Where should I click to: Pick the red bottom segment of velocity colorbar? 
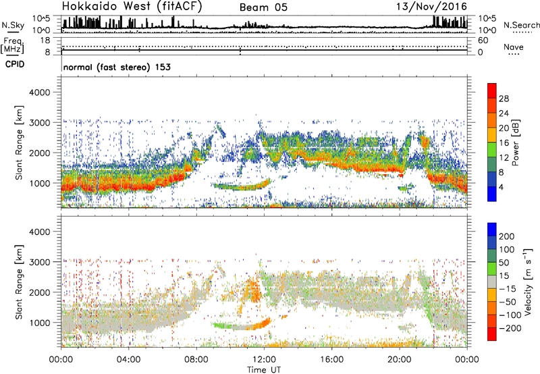(x=492, y=334)
